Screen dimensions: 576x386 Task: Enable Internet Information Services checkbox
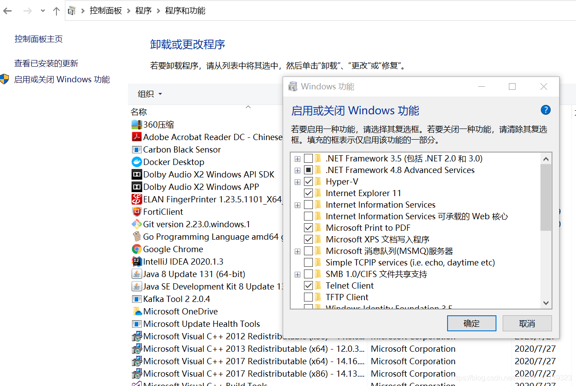(308, 205)
